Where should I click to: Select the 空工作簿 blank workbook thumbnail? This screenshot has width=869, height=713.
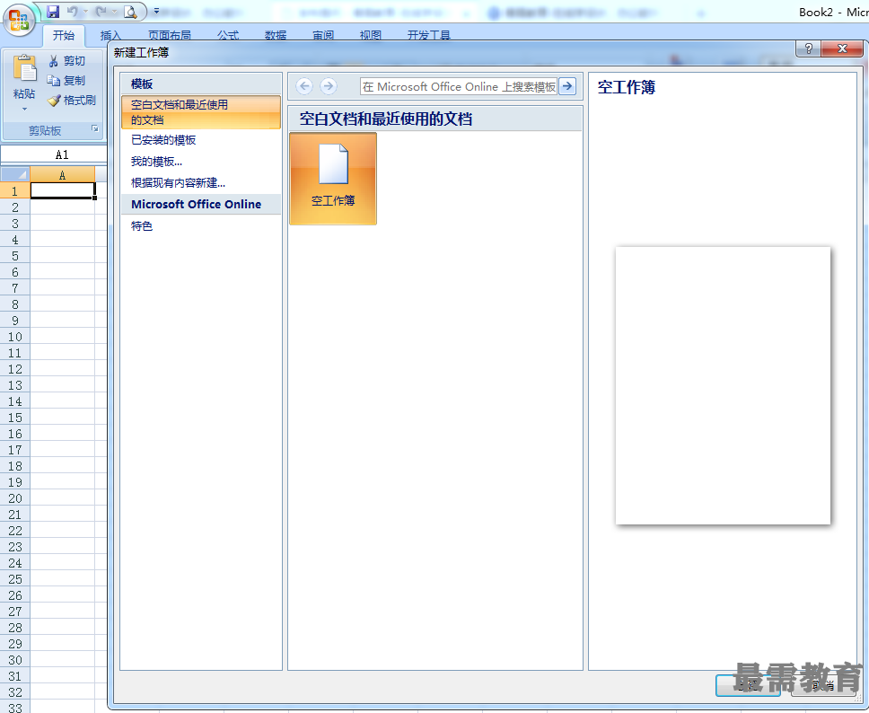[333, 179]
